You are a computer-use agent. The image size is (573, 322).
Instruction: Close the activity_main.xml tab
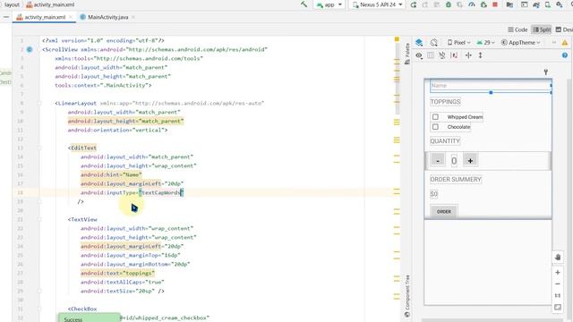tap(71, 17)
